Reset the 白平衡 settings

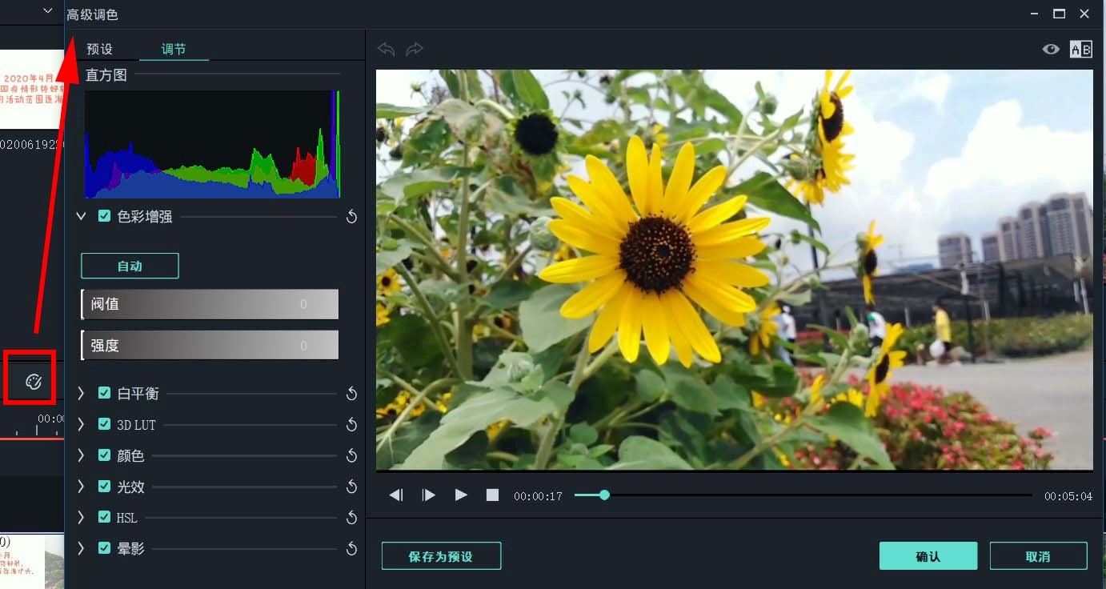[351, 394]
